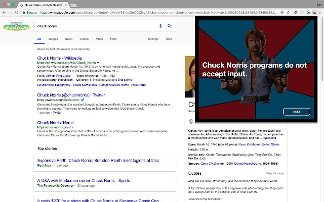Viewport: 324px width, 202px height.
Task: Click the Twitter bird icon beside result
Action: point(83,100)
